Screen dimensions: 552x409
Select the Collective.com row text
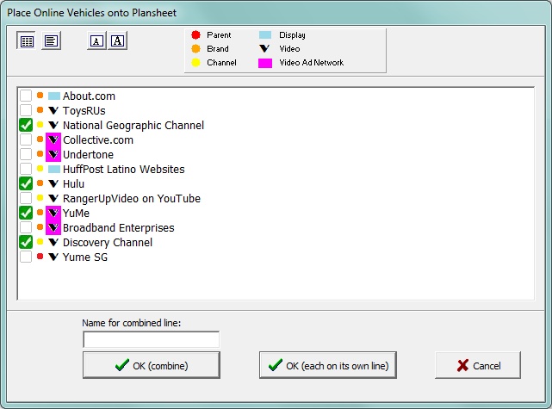pos(98,139)
